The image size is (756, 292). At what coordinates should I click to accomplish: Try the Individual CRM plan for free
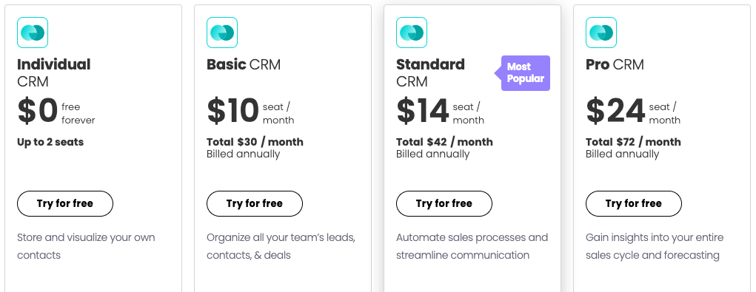65,203
